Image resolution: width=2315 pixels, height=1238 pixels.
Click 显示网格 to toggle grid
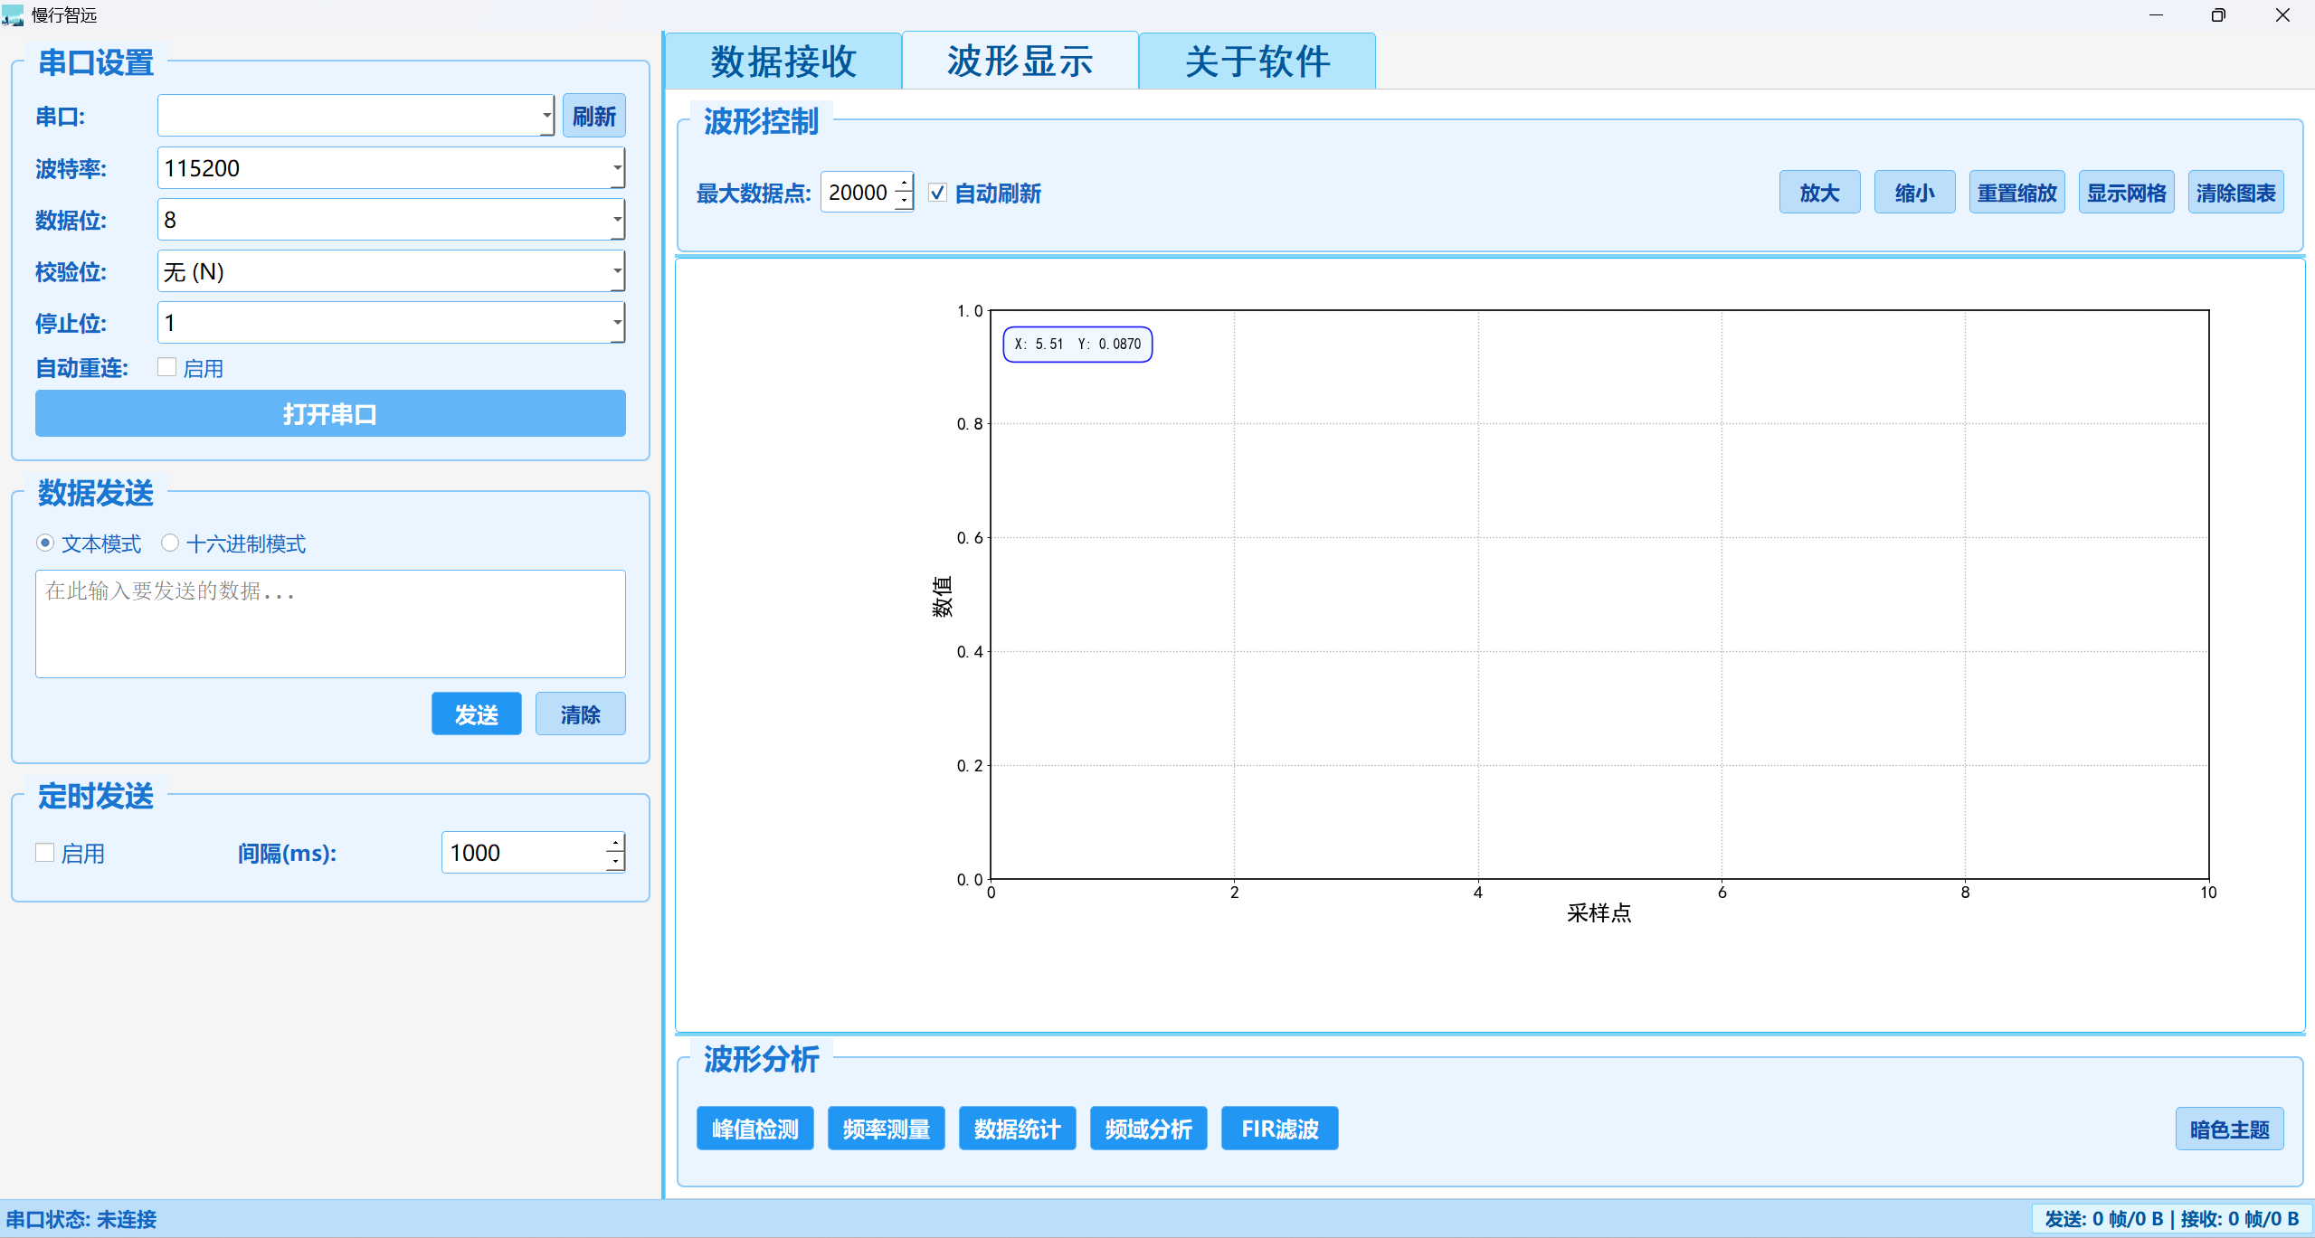point(2126,193)
